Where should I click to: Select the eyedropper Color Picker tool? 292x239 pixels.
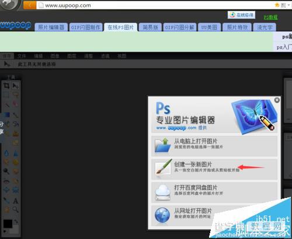6,200
